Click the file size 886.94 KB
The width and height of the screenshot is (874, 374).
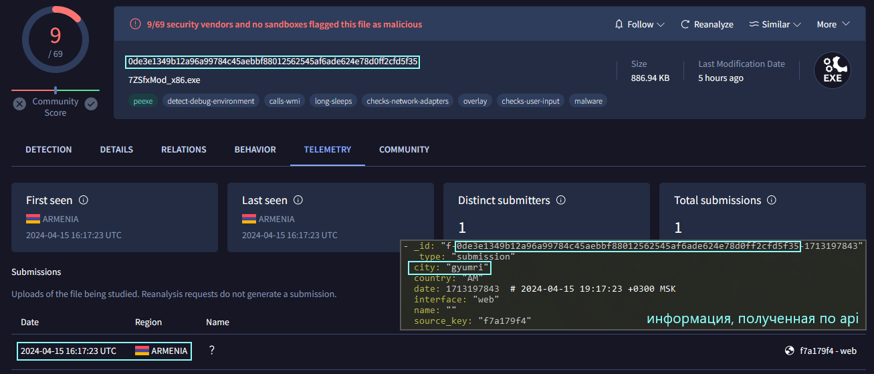tap(650, 78)
